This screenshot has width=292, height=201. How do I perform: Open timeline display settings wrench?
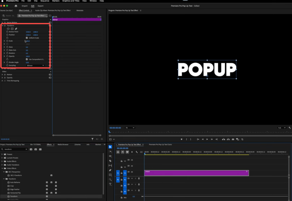tap(137, 152)
